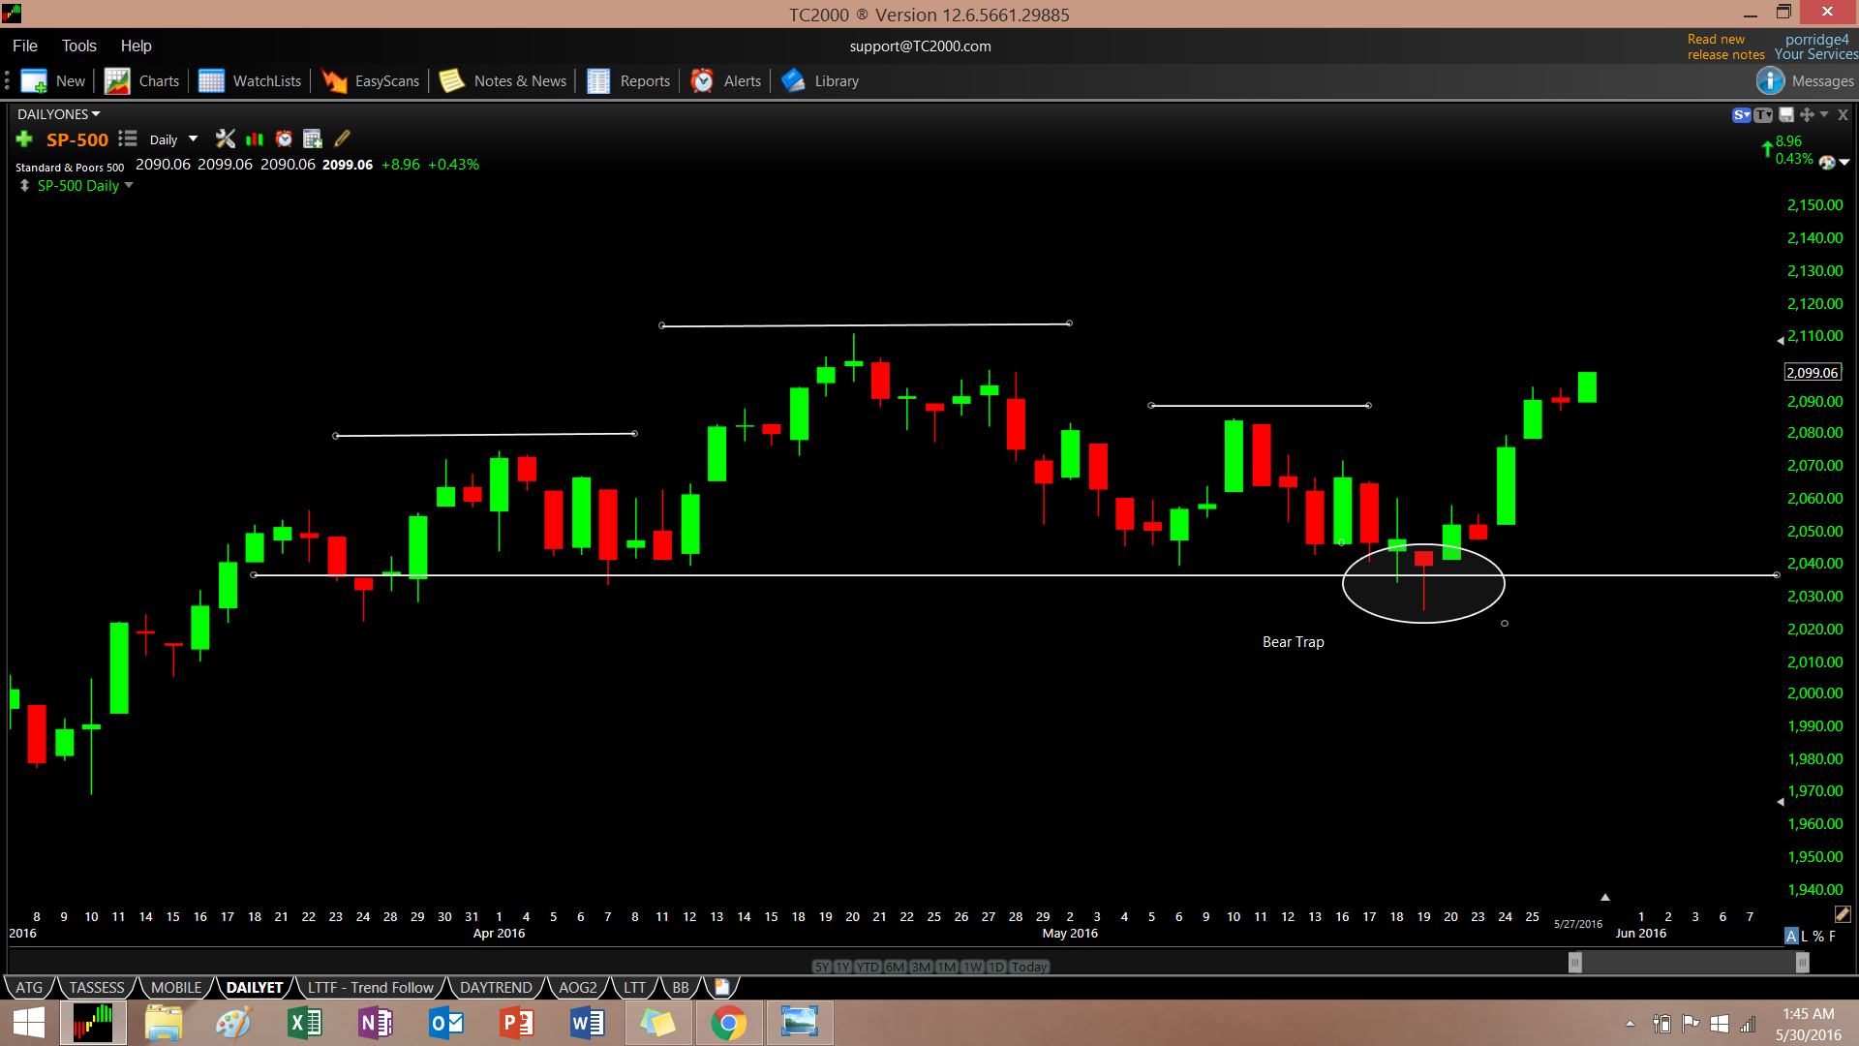Viewport: 1859px width, 1046px height.
Task: Expand the SP-500 Daily plot dropdown
Action: pos(129,186)
